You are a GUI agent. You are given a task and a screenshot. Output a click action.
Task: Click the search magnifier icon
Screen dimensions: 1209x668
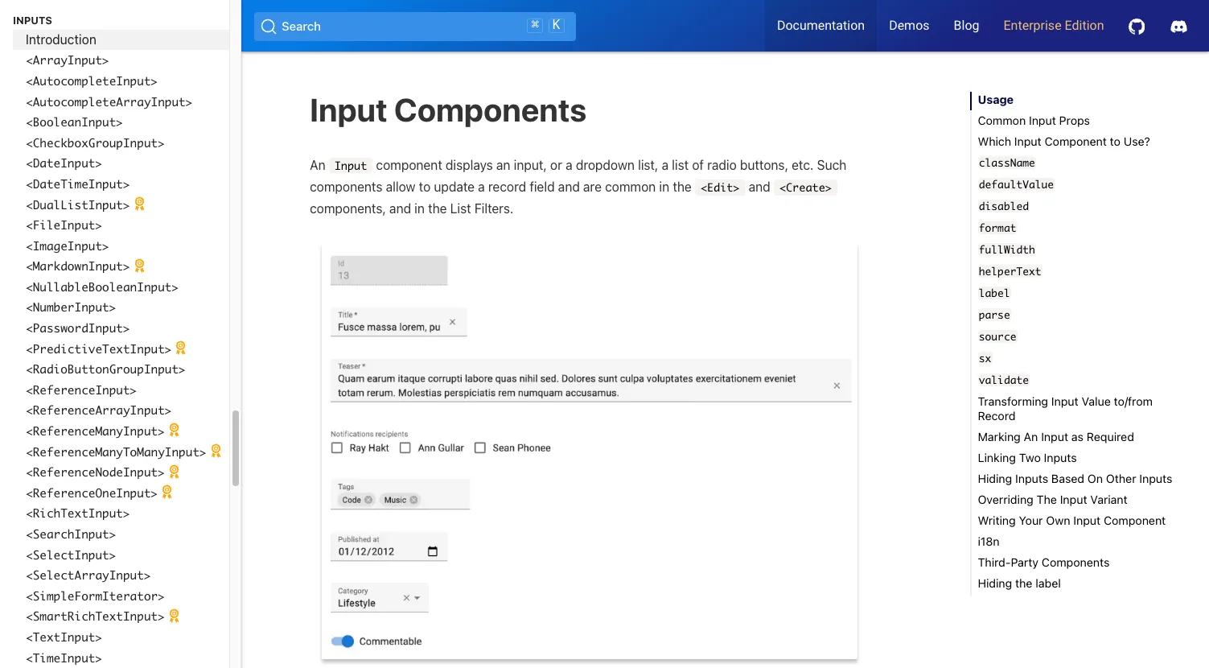click(x=268, y=27)
